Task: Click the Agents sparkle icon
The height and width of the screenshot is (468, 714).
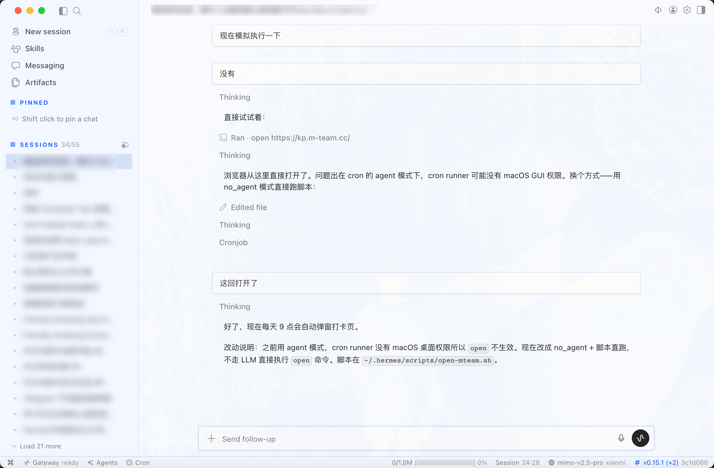Action: pos(91,463)
